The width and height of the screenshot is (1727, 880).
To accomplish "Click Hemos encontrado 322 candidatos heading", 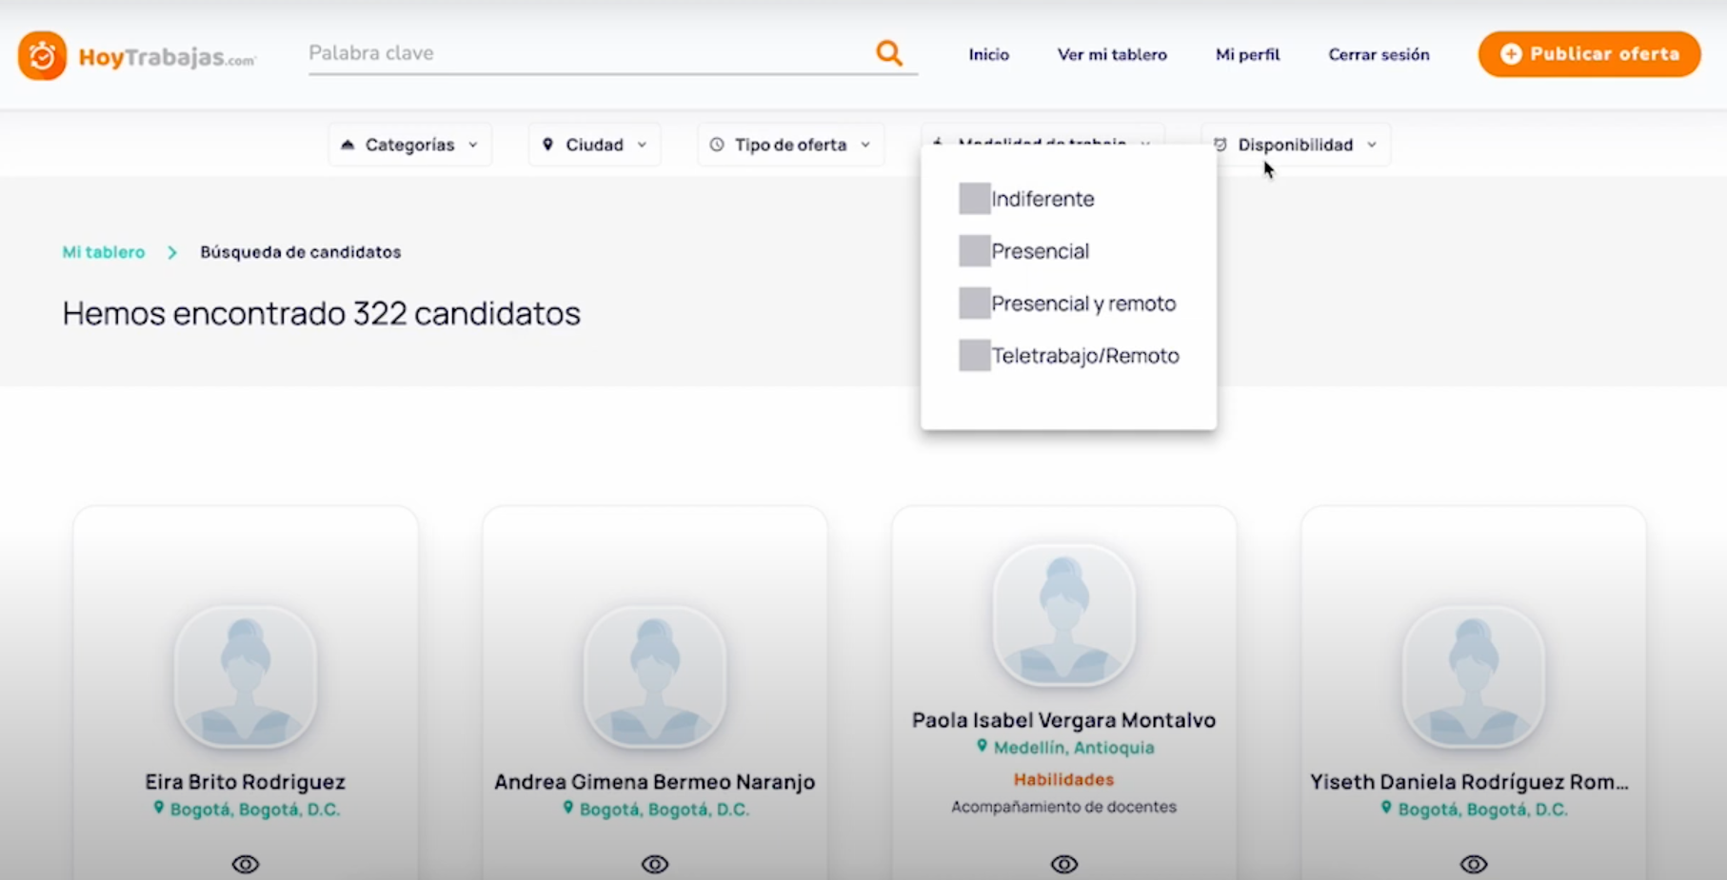I will (x=322, y=313).
